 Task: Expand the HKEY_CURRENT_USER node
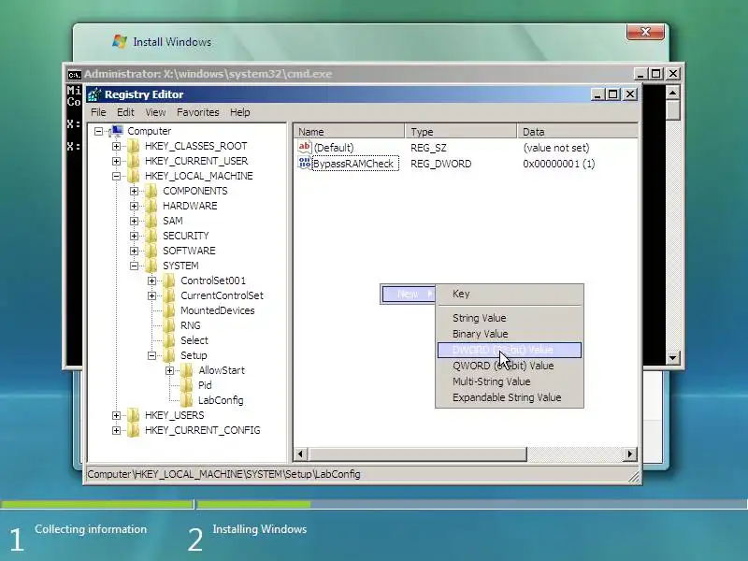click(116, 161)
